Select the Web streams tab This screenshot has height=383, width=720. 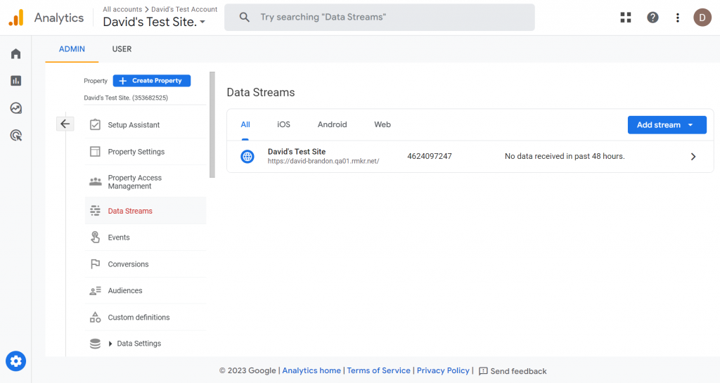pyautogui.click(x=382, y=124)
